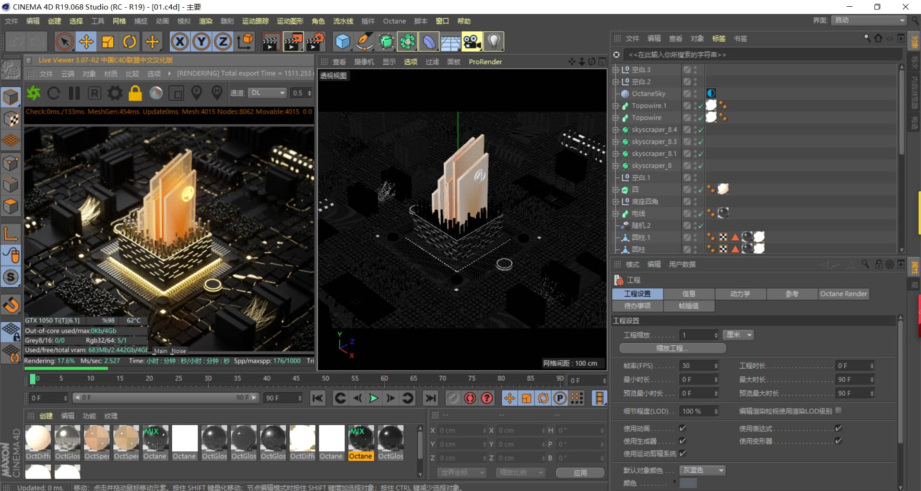Open the 运动图形 menu
The width and height of the screenshot is (921, 491).
(x=290, y=21)
